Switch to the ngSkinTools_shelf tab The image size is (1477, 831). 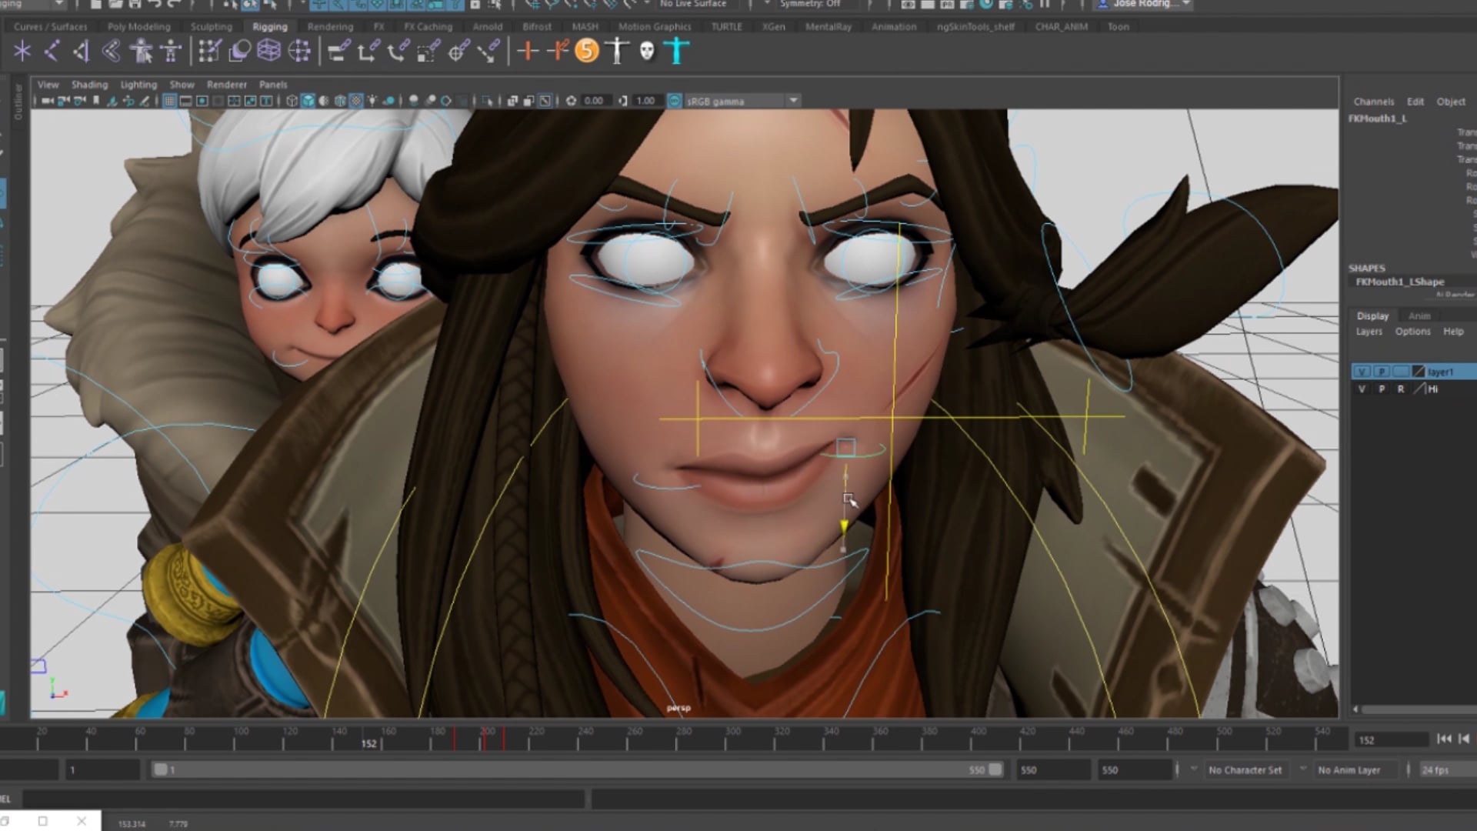click(x=975, y=26)
